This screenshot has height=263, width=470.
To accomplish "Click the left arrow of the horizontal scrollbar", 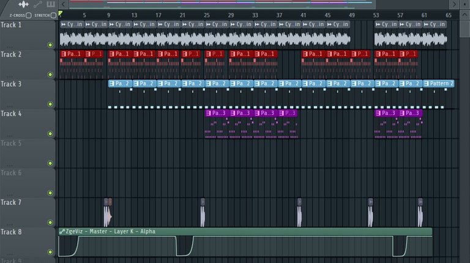I will (x=63, y=4).
